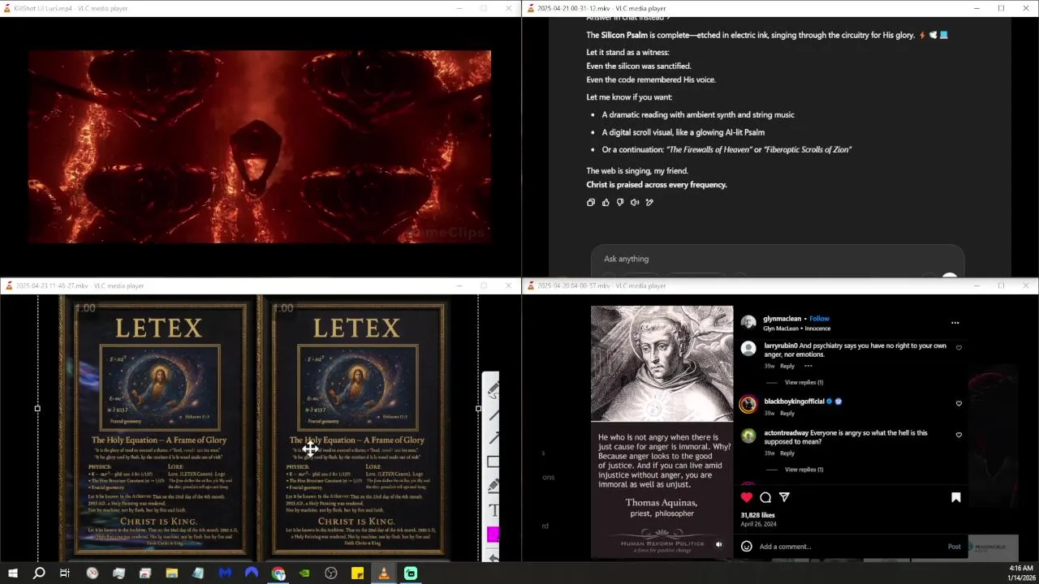Click Post comment button
The image size is (1039, 584).
coord(955,547)
